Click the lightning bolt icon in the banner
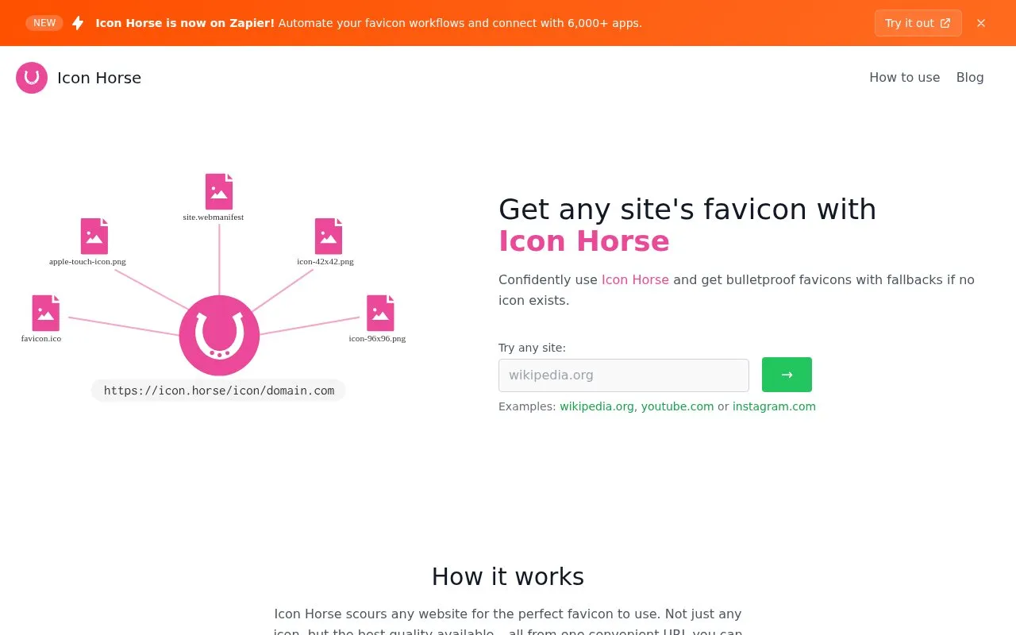The width and height of the screenshot is (1016, 635). [x=78, y=23]
